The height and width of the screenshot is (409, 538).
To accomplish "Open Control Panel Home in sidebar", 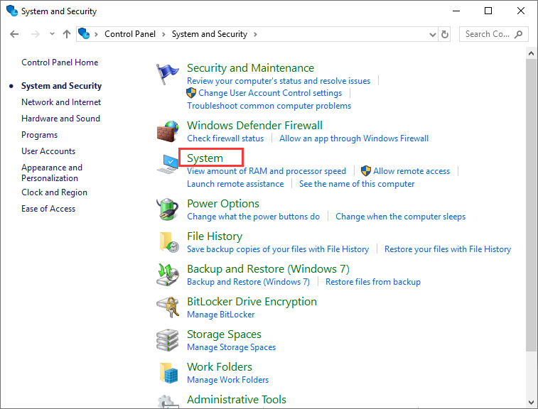I will 60,62.
